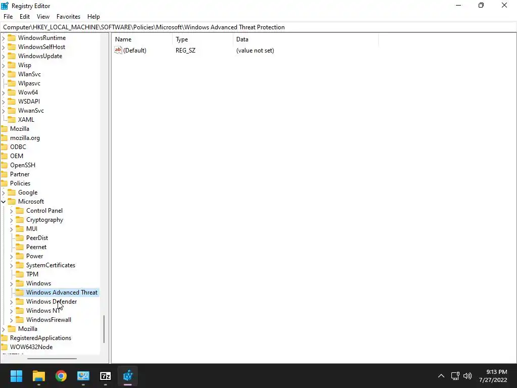This screenshot has width=517, height=388.
Task: Show hidden system tray icons
Action: [x=441, y=376]
